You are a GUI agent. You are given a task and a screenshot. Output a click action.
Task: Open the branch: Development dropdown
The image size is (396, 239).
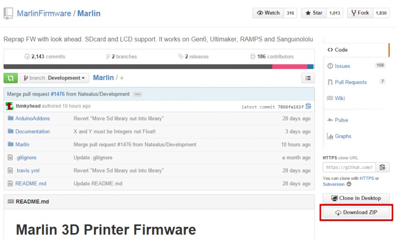point(54,78)
